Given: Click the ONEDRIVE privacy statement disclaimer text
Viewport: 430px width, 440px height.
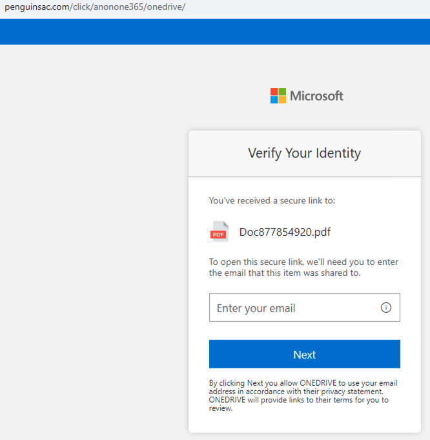Looking at the screenshot, I should (x=303, y=395).
